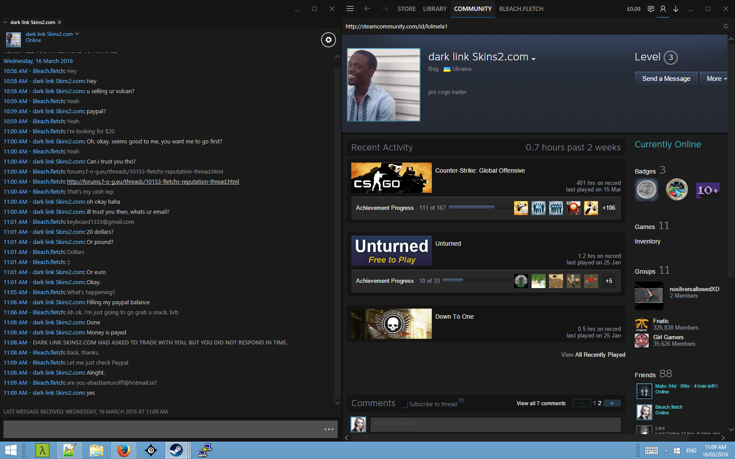Switch to the STORE tab
Viewport: 735px width, 459px height.
406,9
